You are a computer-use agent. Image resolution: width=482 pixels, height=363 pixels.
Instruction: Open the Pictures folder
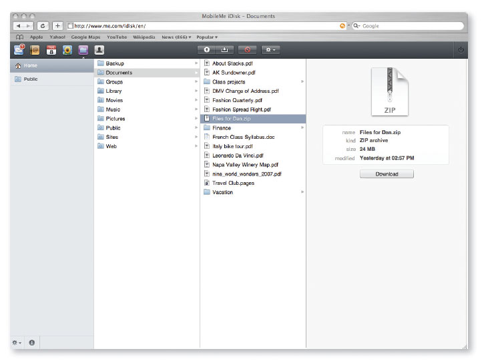click(148, 119)
